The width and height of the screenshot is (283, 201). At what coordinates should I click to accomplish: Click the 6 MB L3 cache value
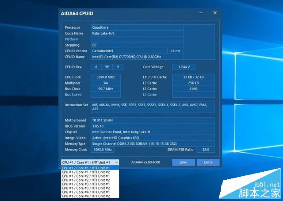[194, 89]
